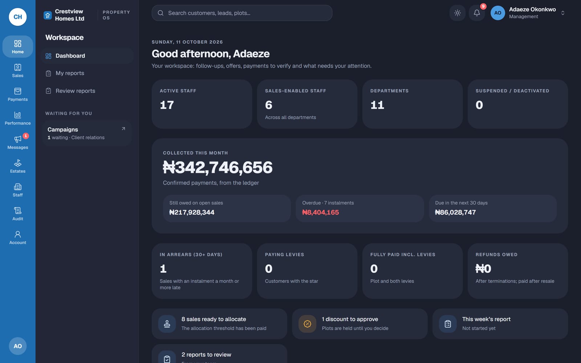Screen dimensions: 581x363
Task: Go to Account settings in sidebar
Action: click(17, 238)
